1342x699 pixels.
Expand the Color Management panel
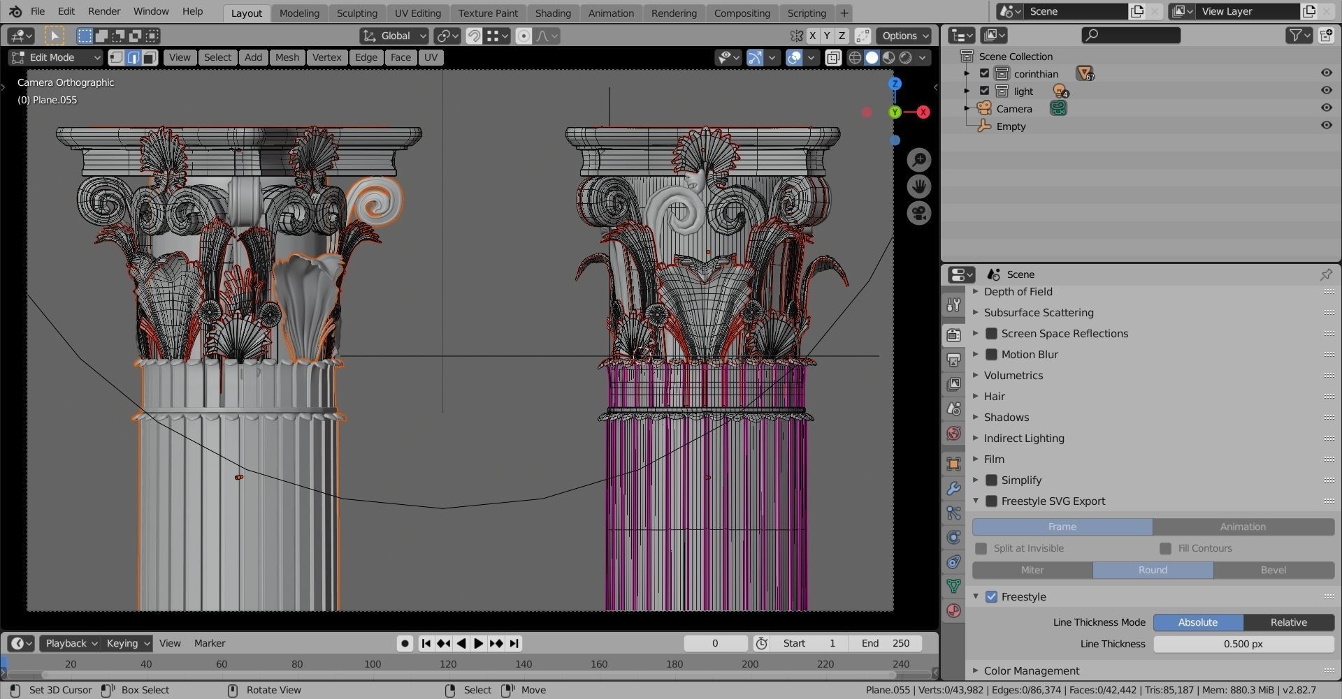click(x=976, y=671)
